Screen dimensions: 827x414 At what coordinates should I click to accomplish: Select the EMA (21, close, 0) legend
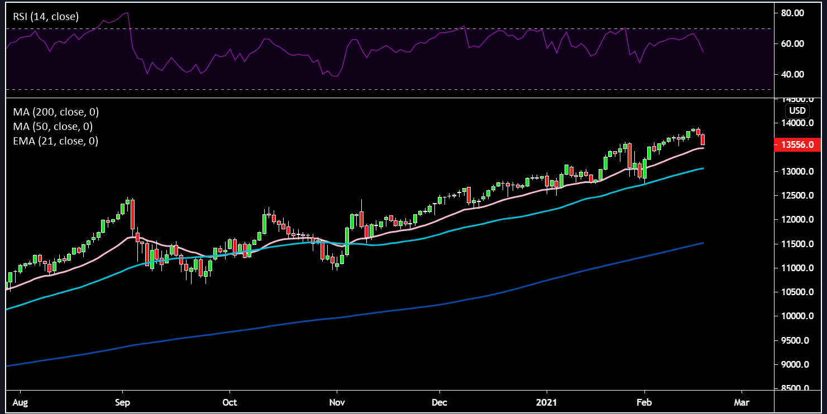(x=56, y=141)
